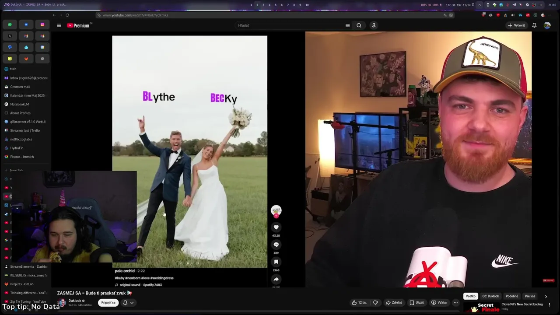This screenshot has width=560, height=315.
Task: Open Duklock channel name link
Action: click(x=75, y=301)
